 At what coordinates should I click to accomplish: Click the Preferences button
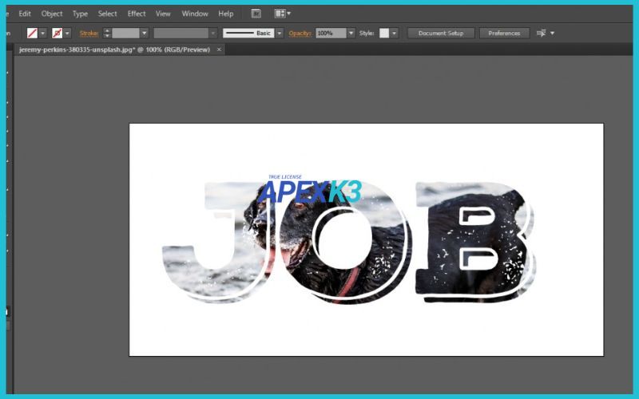(504, 34)
